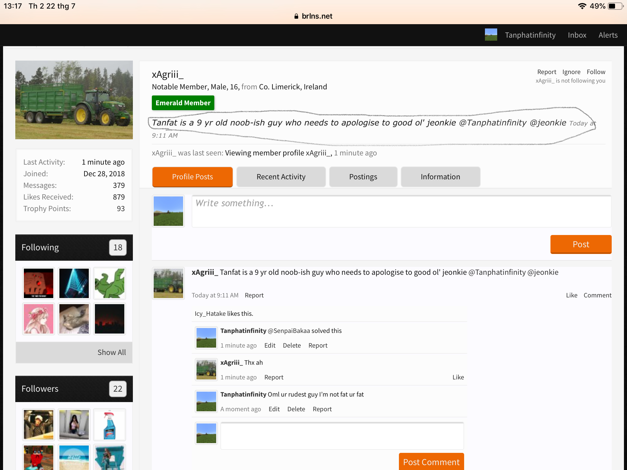Open the blue spray bottle follower avatar
This screenshot has height=470, width=627.
tap(110, 424)
